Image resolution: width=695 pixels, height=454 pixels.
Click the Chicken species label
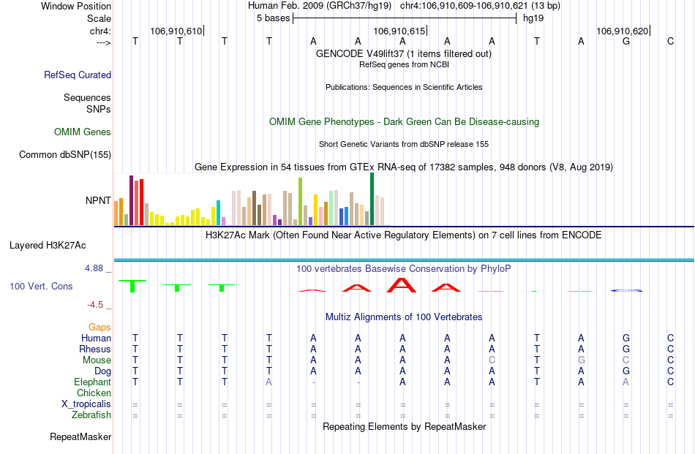click(x=94, y=393)
